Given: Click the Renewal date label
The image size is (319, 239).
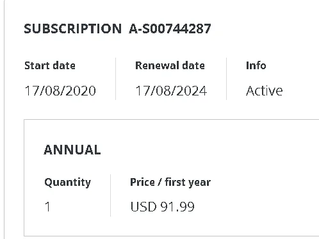Looking at the screenshot, I should point(170,65).
